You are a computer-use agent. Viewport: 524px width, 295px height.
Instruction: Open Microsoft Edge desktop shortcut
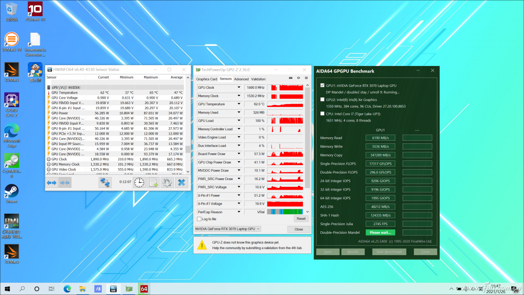[11, 136]
